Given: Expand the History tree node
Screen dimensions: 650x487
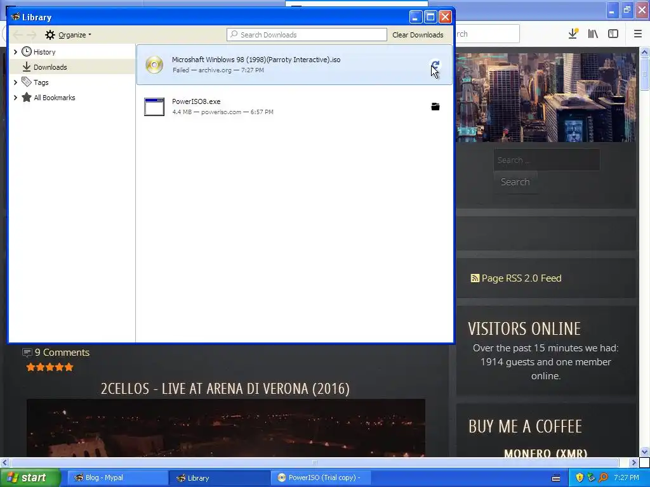Looking at the screenshot, I should (x=15, y=52).
